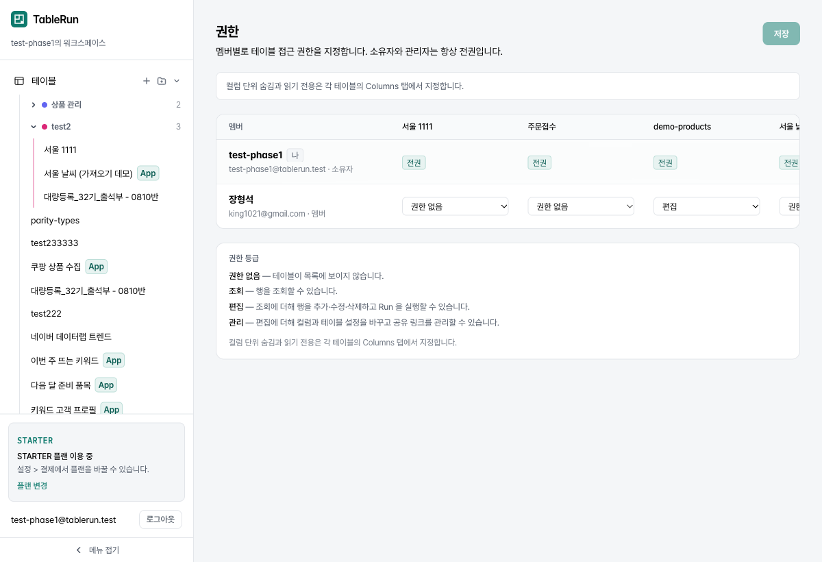The height and width of the screenshot is (562, 822).
Task: Open 이번 주 뜨는 키워드 table
Action: coord(64,361)
